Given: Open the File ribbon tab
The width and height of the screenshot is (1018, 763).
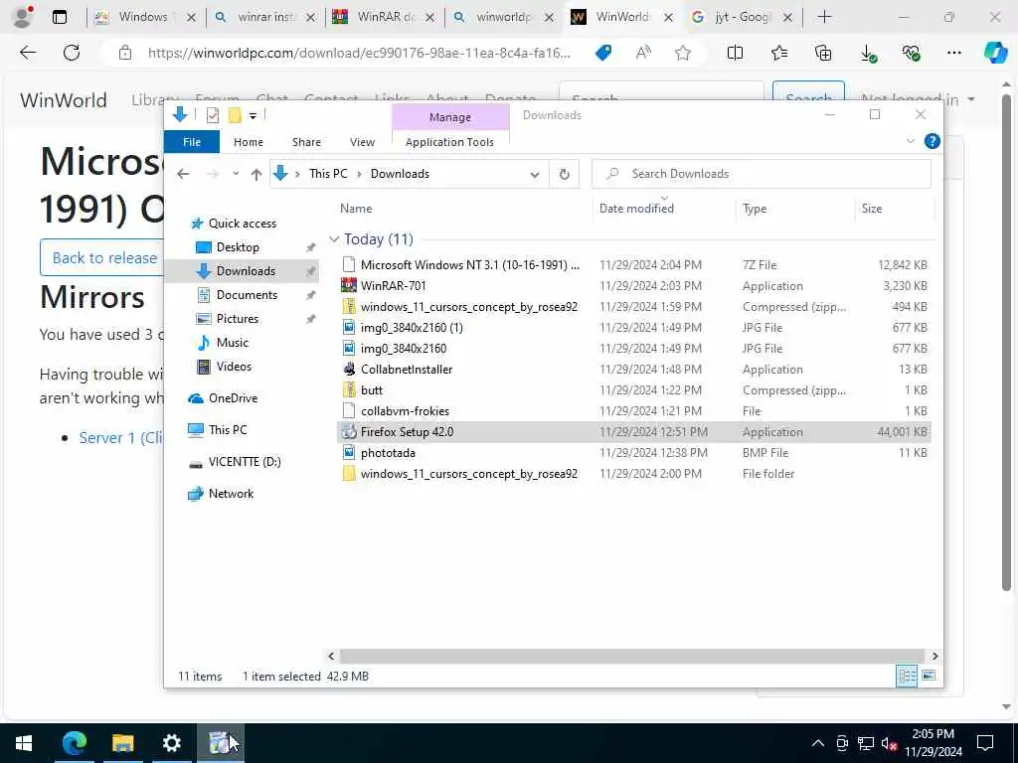Looking at the screenshot, I should (x=192, y=142).
